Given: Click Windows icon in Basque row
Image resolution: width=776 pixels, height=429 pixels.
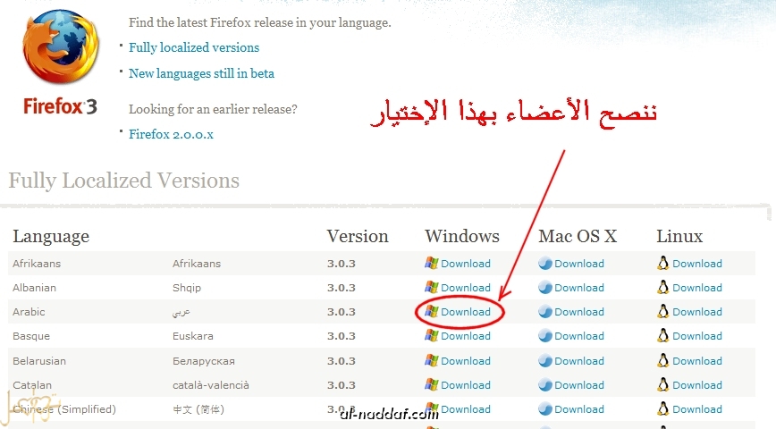Looking at the screenshot, I should tap(432, 336).
